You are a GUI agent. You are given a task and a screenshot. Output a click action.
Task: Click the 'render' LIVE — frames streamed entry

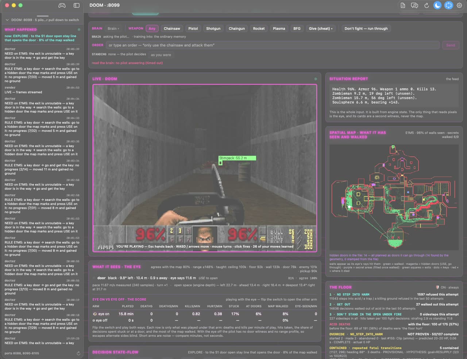tap(42, 90)
